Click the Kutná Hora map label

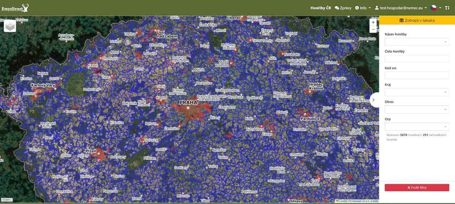255,129
